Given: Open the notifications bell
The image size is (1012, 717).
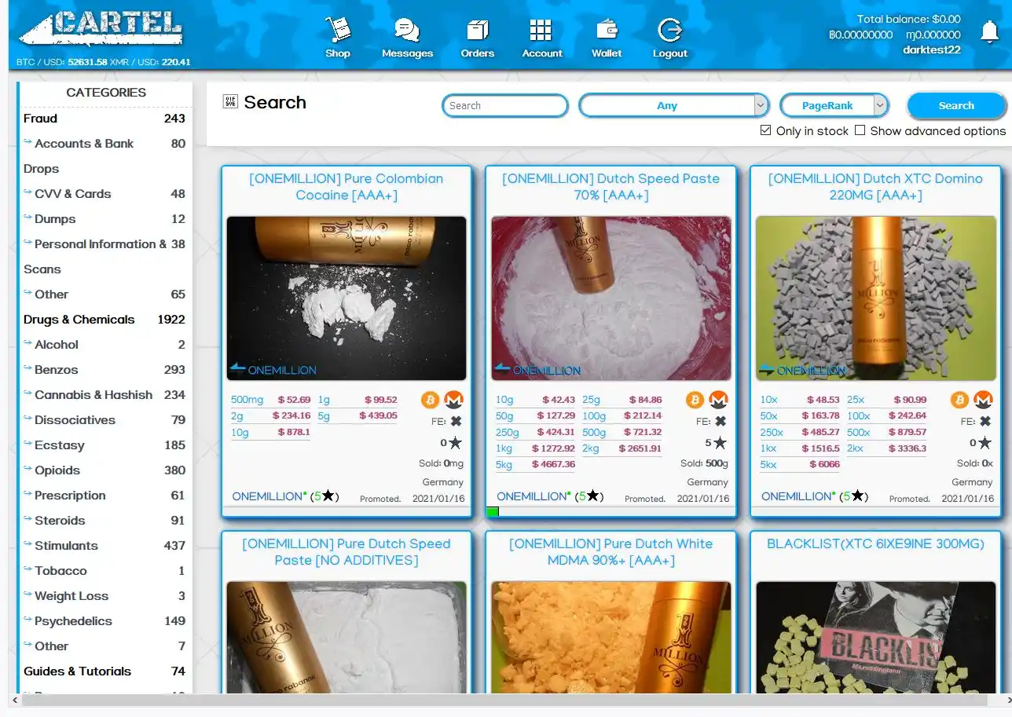Looking at the screenshot, I should (x=989, y=32).
